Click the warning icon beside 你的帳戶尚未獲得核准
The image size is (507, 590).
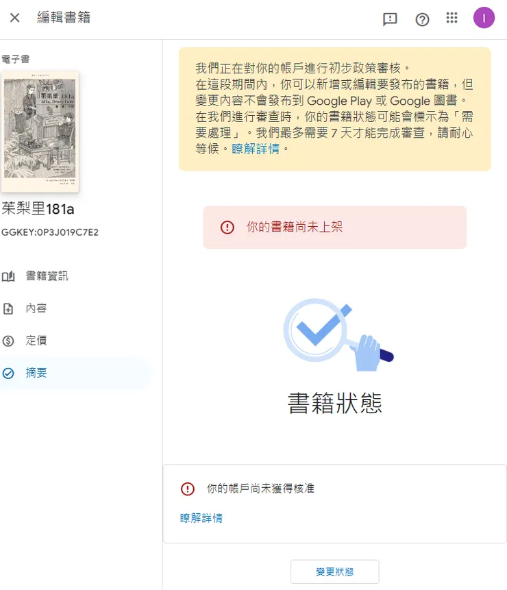[186, 489]
